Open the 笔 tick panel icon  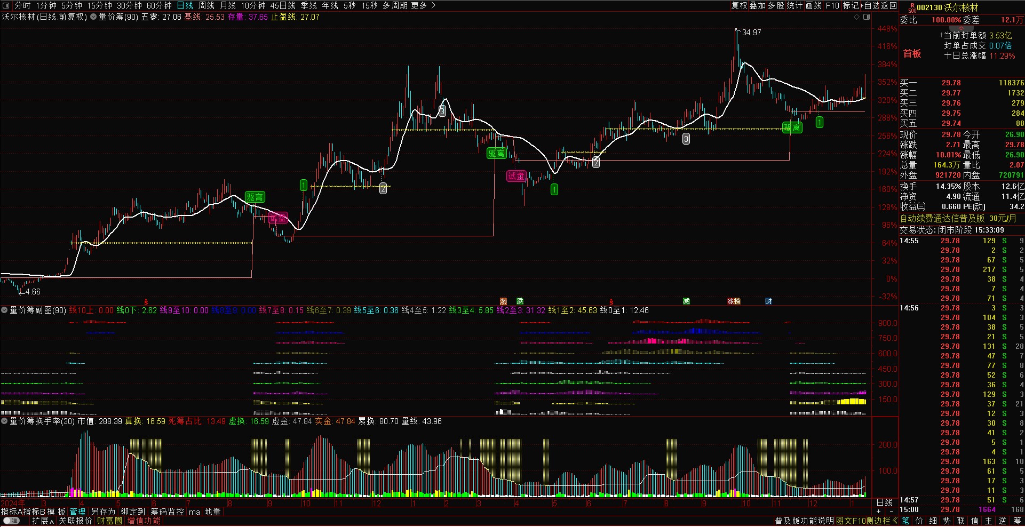point(905,521)
